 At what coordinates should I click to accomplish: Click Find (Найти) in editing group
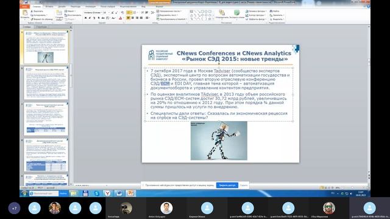pyautogui.click(x=275, y=12)
